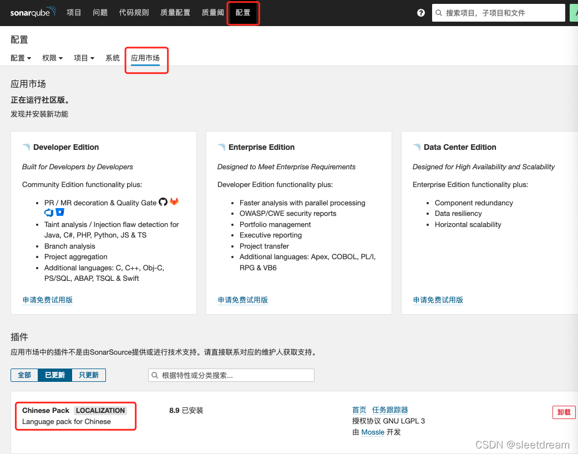The width and height of the screenshot is (578, 454).
Task: Click the Chinese Pack plugin name
Action: (x=45, y=411)
